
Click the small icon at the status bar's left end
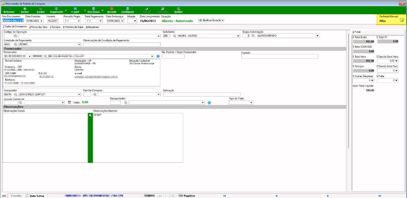4,196
